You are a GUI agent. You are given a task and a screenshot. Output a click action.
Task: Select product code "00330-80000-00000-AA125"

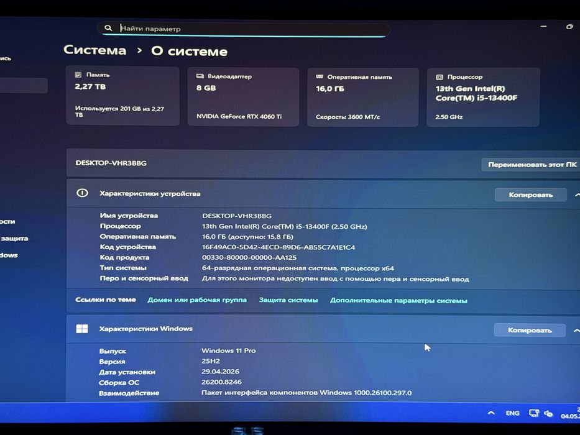tap(249, 257)
